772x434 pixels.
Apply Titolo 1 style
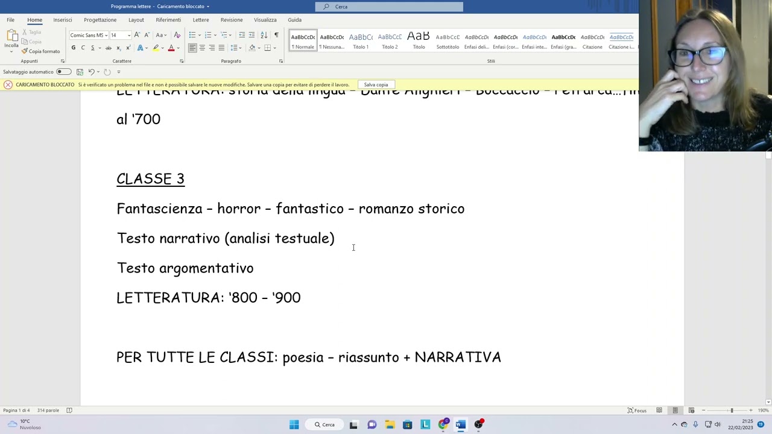pyautogui.click(x=361, y=41)
